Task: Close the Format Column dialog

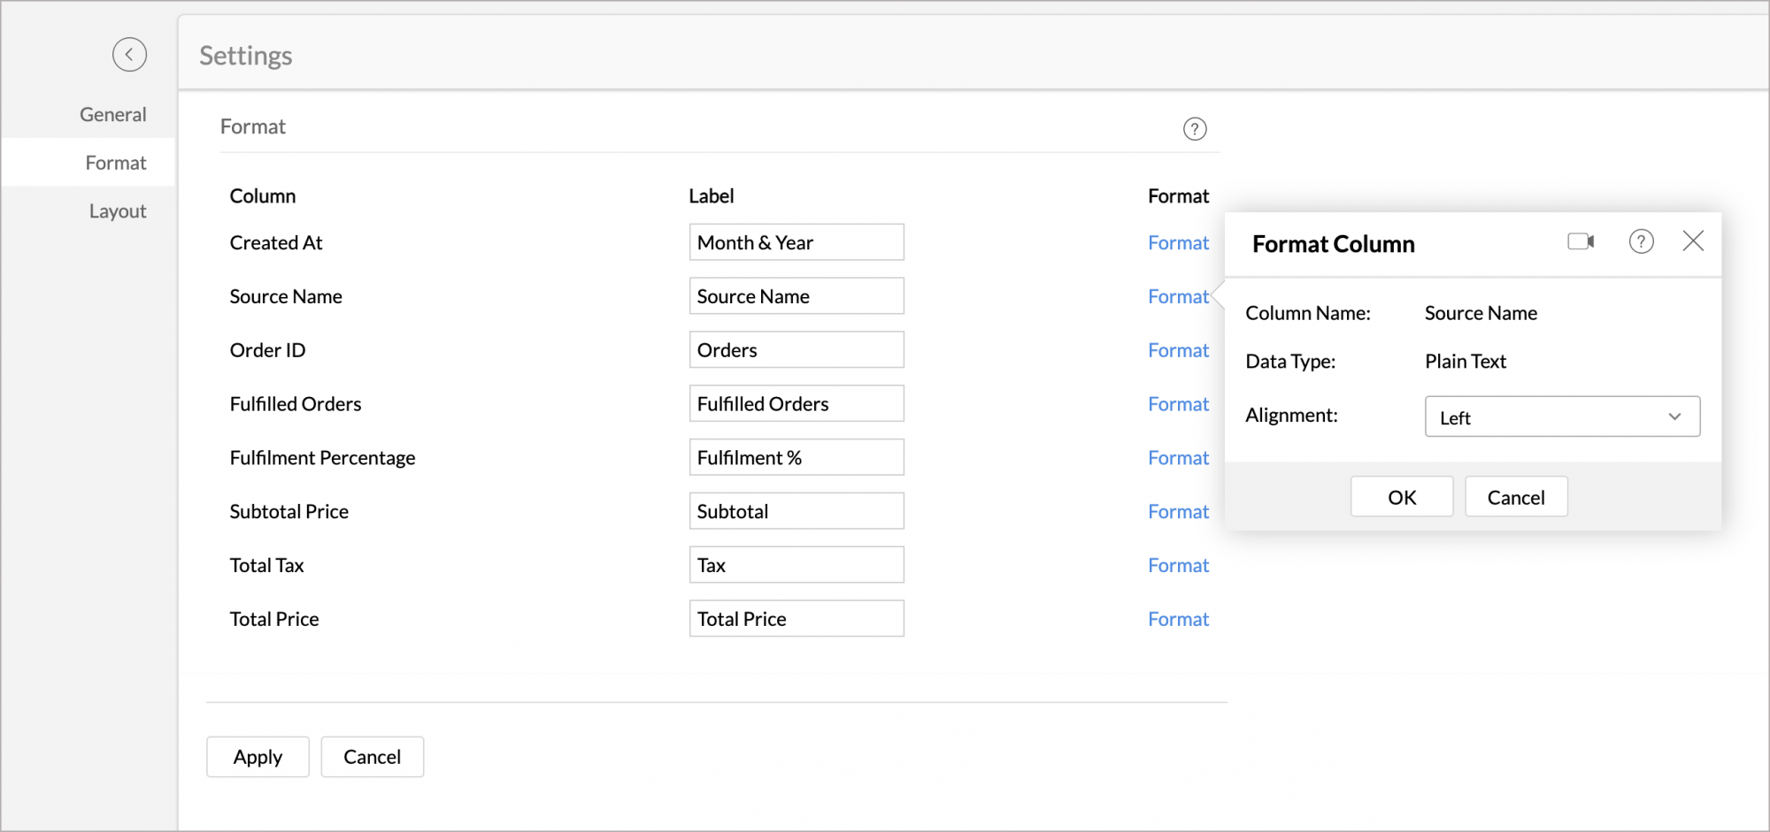Action: tap(1693, 241)
